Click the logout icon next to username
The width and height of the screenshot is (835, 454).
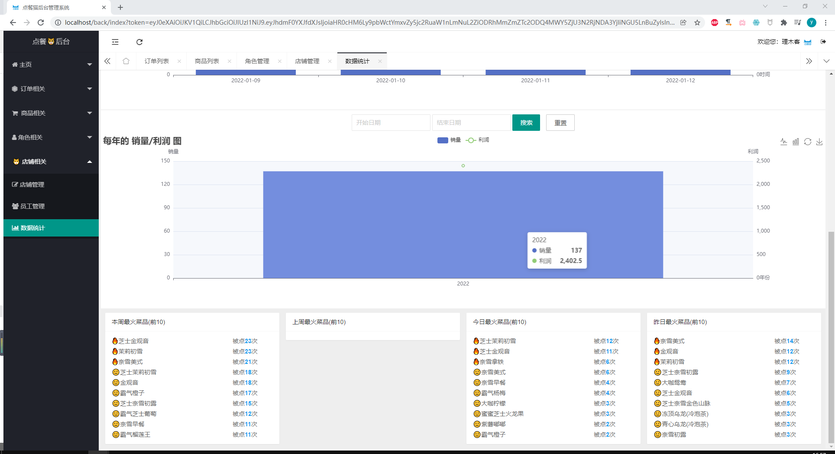pos(823,42)
